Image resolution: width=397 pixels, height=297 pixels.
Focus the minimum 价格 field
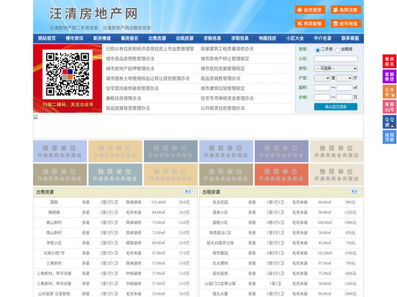pos(322,97)
